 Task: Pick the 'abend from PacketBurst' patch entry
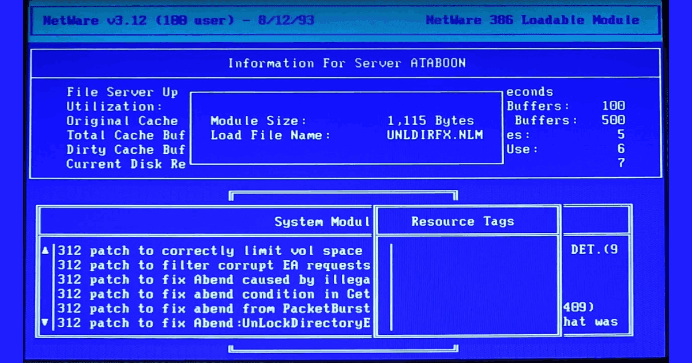pos(213,308)
